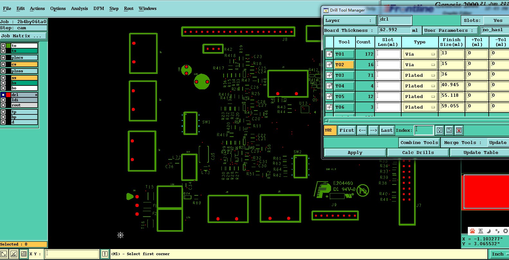509x260 pixels.
Task: Toggle display checkbox for layer rout
Action: tap(3, 105)
